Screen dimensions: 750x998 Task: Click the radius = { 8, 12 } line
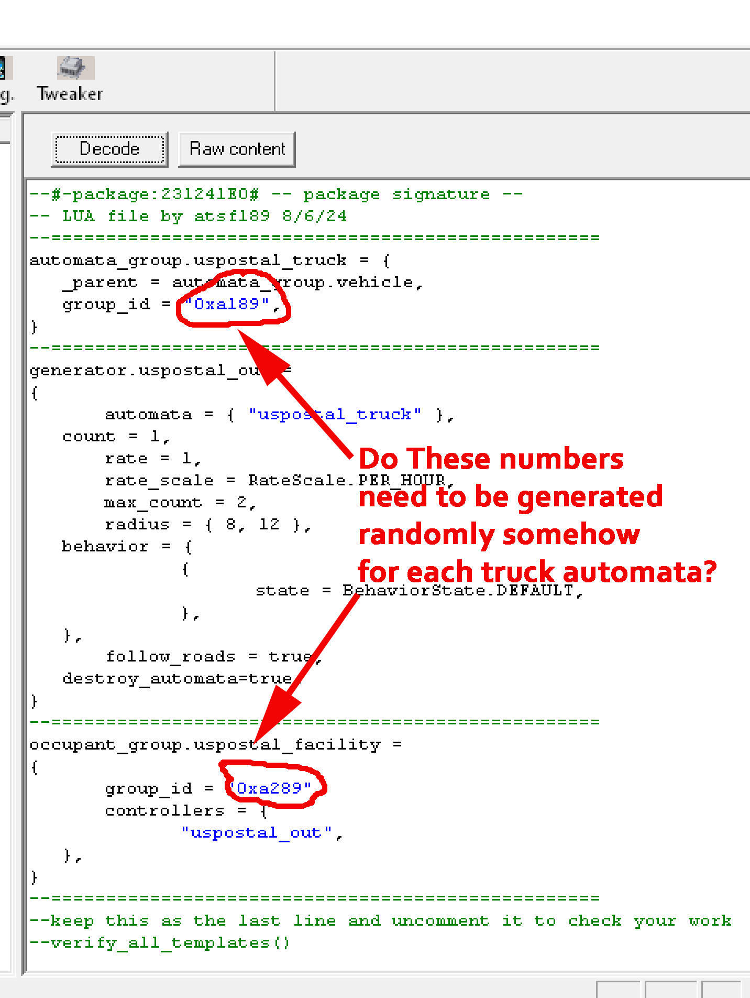tap(208, 525)
